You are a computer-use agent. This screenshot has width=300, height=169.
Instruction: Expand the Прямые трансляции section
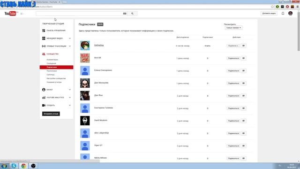[x=70, y=46]
